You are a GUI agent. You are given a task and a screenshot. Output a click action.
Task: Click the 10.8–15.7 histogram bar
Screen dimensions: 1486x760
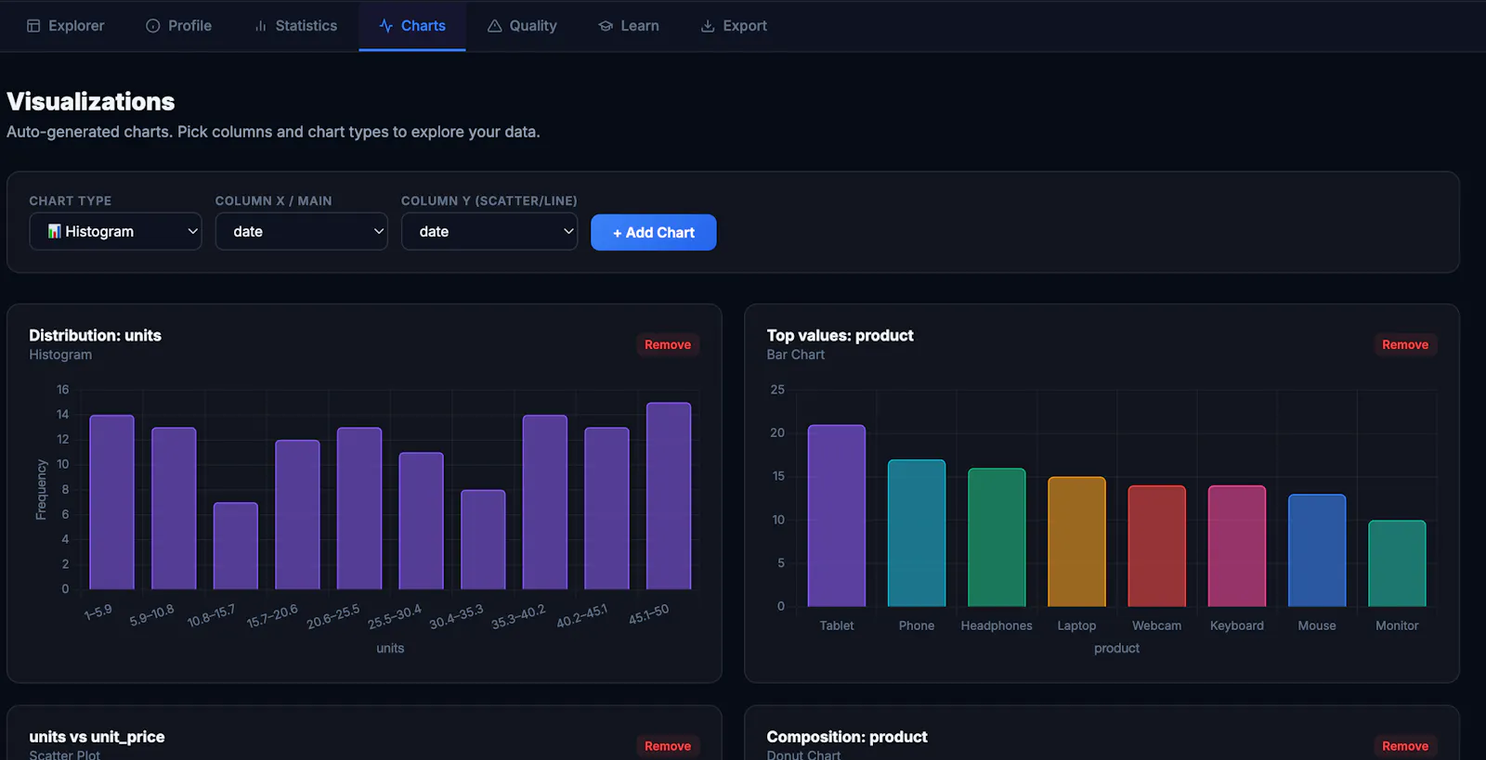tap(236, 546)
